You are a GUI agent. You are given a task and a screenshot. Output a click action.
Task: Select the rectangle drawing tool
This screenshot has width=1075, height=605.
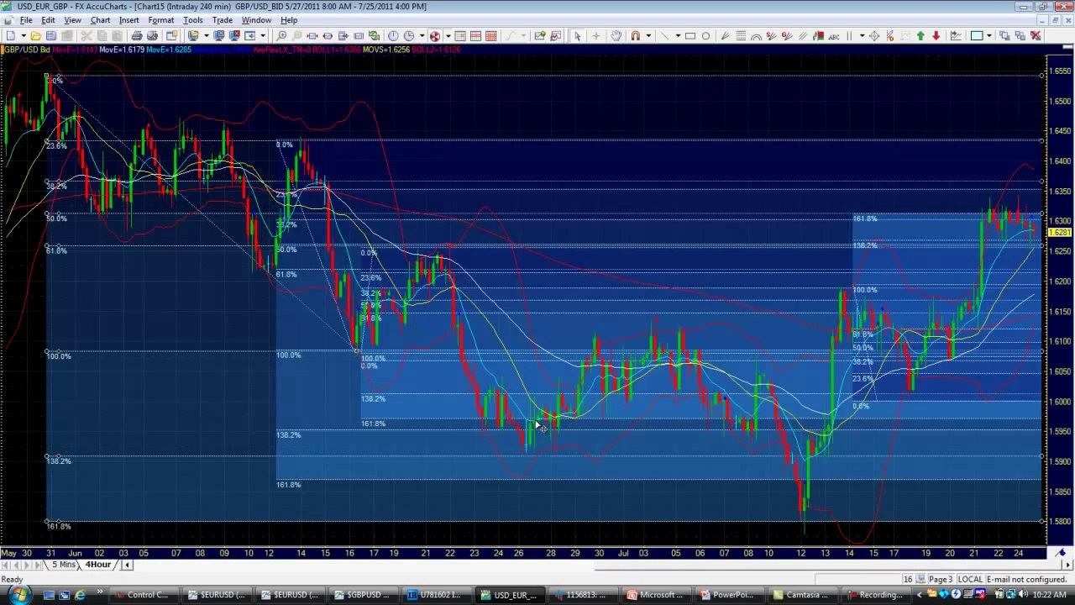point(690,35)
